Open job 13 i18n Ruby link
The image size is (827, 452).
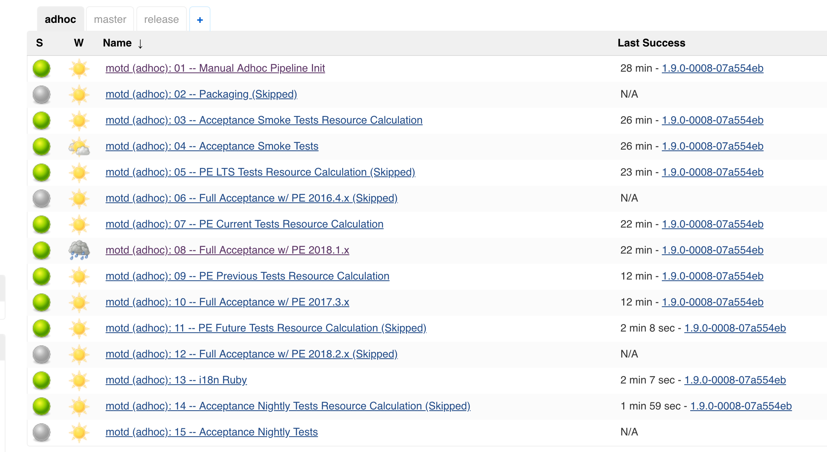[x=176, y=380]
